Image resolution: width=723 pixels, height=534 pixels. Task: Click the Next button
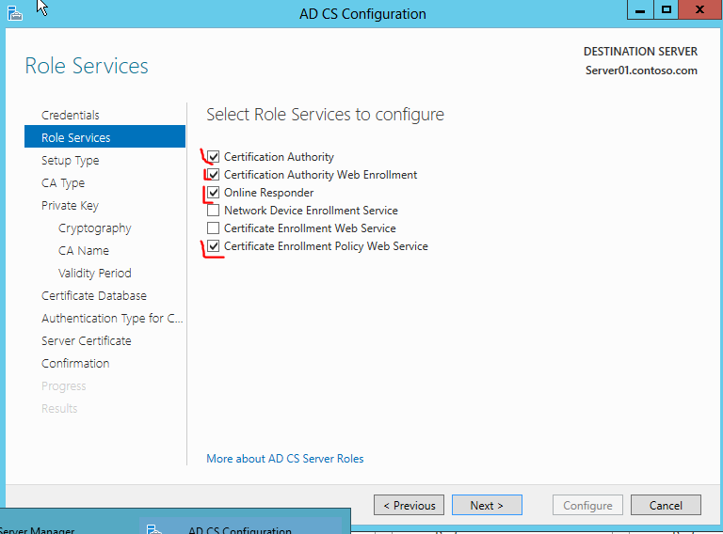[x=487, y=506]
